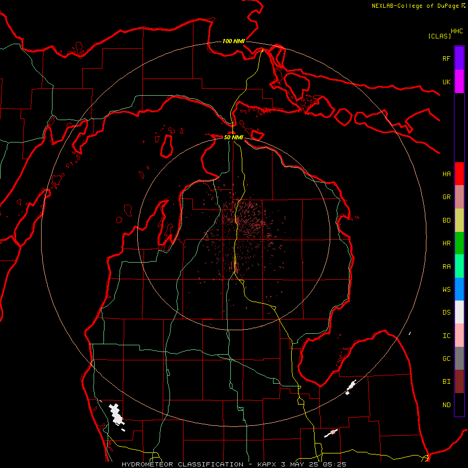Screen dimensions: 468x468
Task: Click the ND legend label
Action: point(446,405)
